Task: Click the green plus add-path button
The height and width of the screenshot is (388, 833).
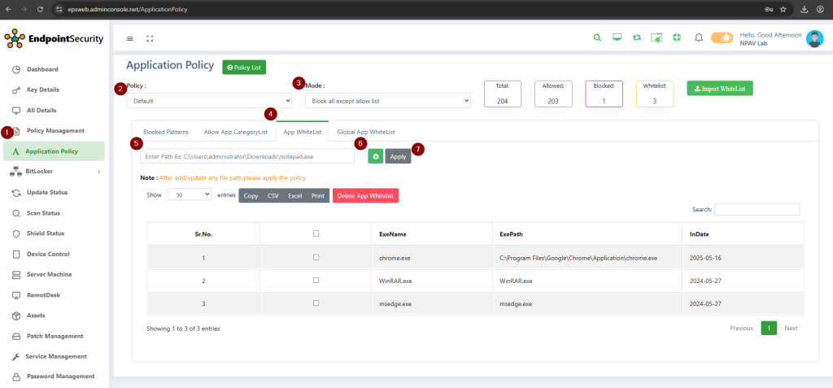Action: [375, 156]
